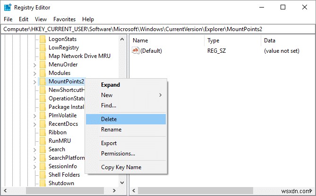316x196 pixels.
Task: Select the (Default) value name
Action: [x=151, y=51]
